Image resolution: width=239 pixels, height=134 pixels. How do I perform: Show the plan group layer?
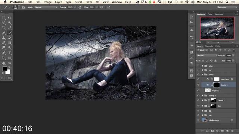198,66
